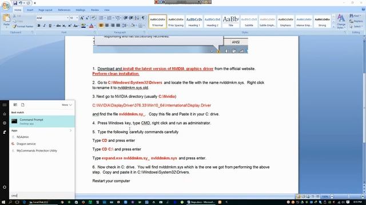366x205 pixels.
Task: Open the Change Case menu
Action: pos(75,26)
